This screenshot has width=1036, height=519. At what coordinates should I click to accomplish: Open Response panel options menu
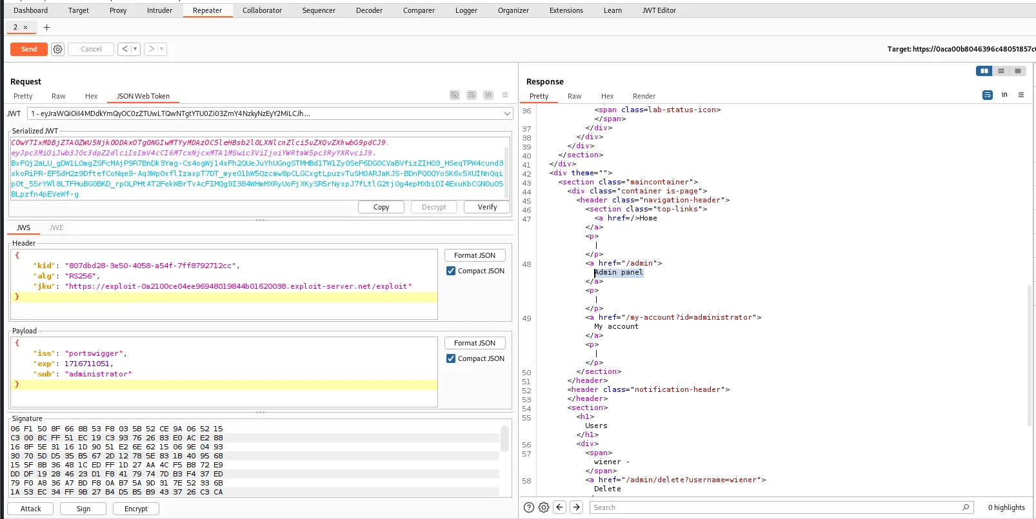tap(1021, 95)
